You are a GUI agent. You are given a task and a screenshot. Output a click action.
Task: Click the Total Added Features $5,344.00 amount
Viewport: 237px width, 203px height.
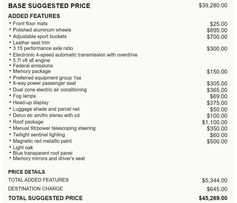click(215, 181)
